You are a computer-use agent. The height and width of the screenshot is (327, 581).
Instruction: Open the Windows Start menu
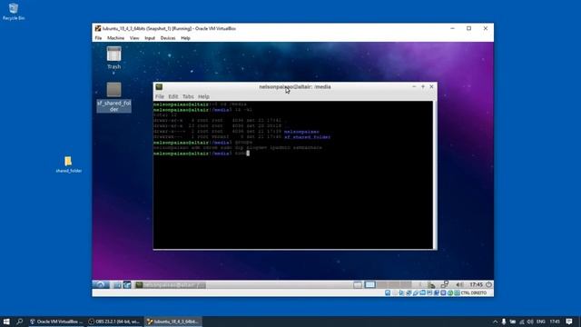pos(6,322)
